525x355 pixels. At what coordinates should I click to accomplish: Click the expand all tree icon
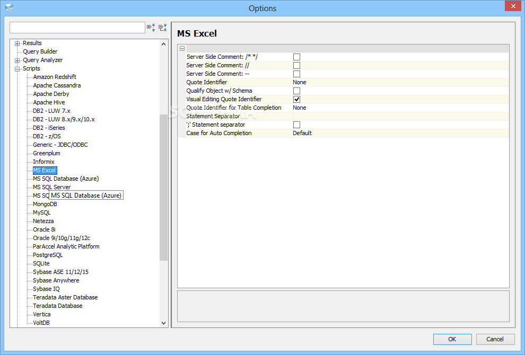click(151, 28)
